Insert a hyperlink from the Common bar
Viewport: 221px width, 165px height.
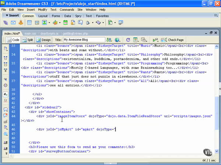(x=6, y=23)
